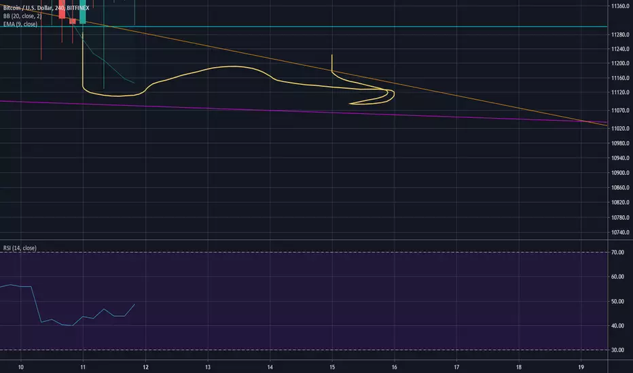Click the BB (20, close, 2) indicator label
The height and width of the screenshot is (373, 633).
click(22, 16)
